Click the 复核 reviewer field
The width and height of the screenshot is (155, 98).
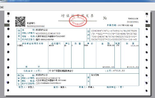tap(60, 87)
